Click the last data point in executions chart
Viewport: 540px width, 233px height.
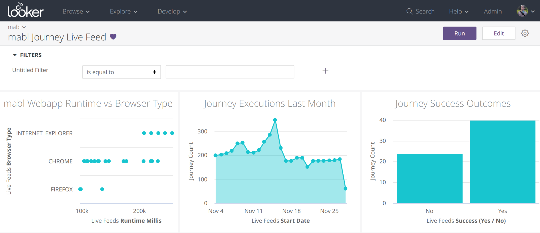click(x=345, y=189)
